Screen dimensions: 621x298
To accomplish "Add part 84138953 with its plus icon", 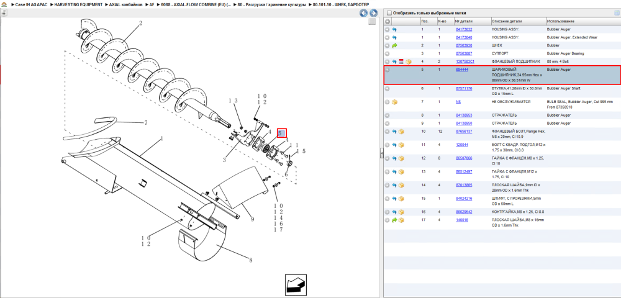I will click(x=388, y=115).
